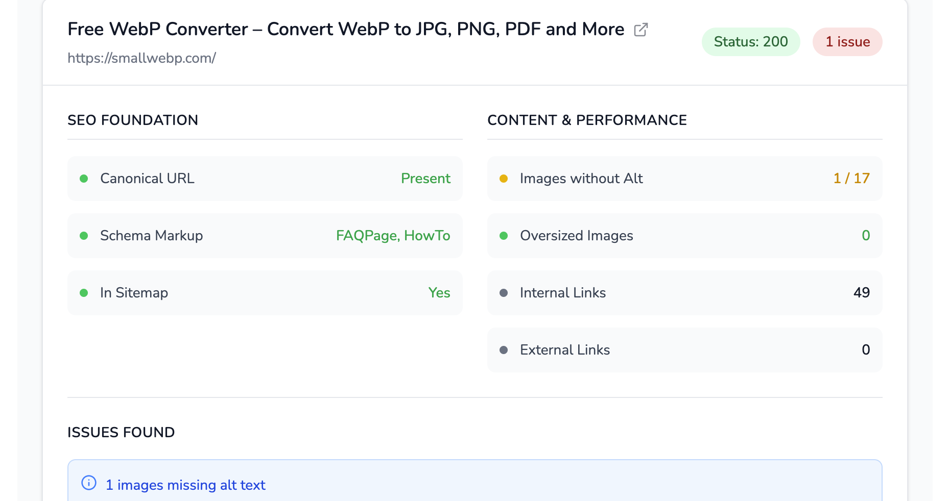Click the 'Status: 200' badge
949x501 pixels.
(x=750, y=42)
